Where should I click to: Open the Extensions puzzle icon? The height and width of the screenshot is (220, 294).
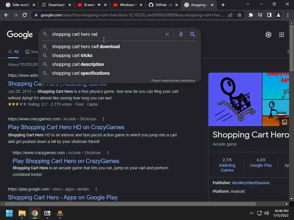[x=251, y=15]
